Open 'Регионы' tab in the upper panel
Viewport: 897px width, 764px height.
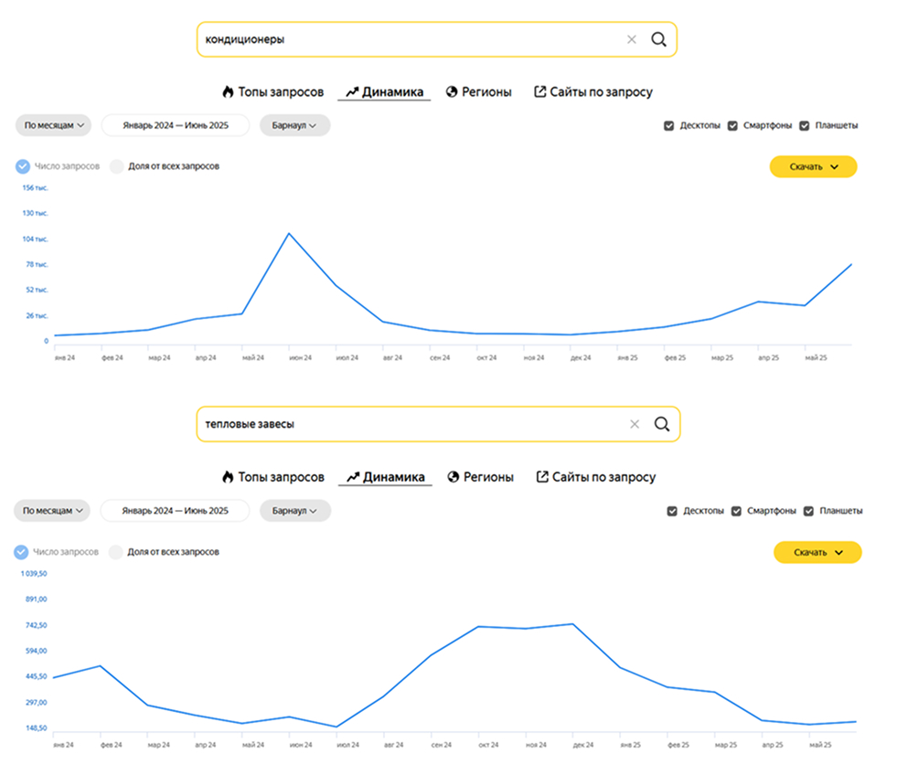[x=479, y=92]
